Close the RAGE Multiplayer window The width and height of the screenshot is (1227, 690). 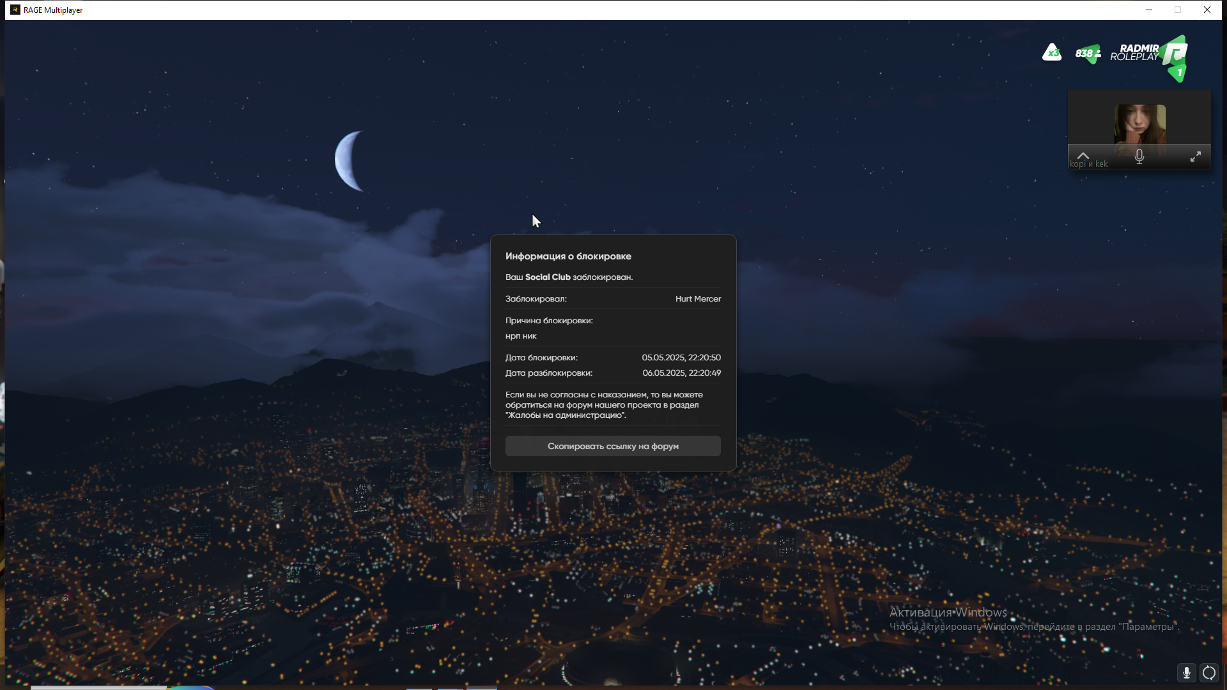point(1207,10)
